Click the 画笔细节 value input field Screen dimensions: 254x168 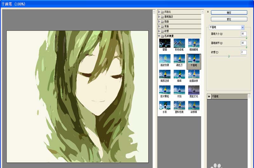point(244,43)
